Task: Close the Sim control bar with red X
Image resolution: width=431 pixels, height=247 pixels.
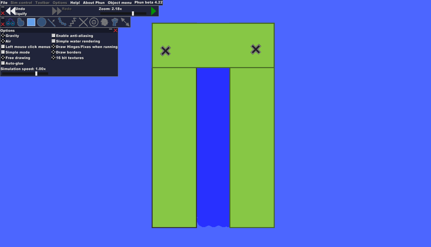Action: click(3, 13)
